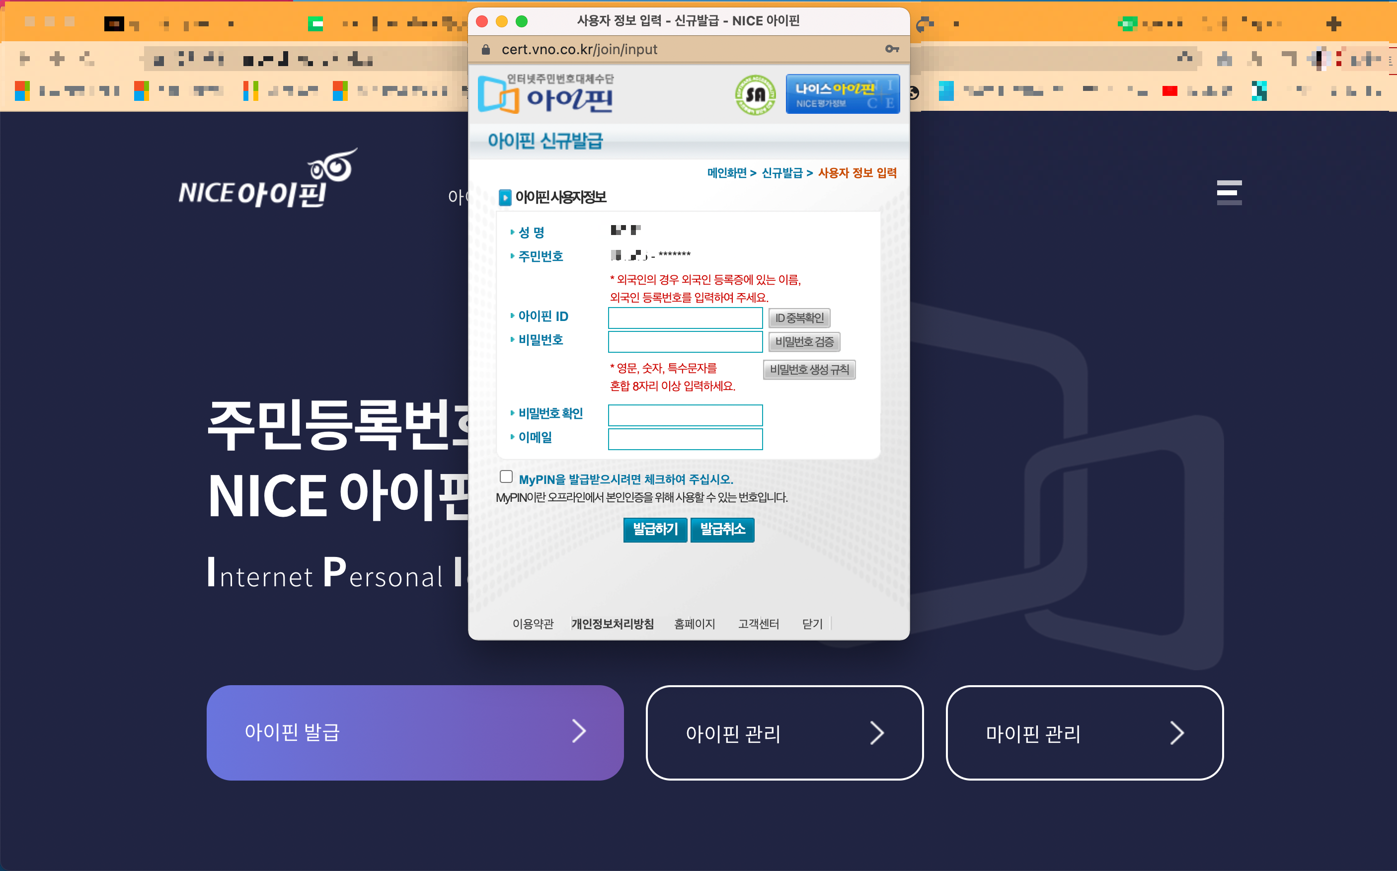
Task: Open the 홈페이지 footer link
Action: pyautogui.click(x=695, y=623)
